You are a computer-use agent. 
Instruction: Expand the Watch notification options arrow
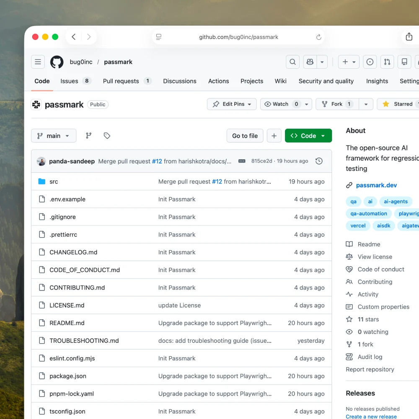(x=307, y=104)
